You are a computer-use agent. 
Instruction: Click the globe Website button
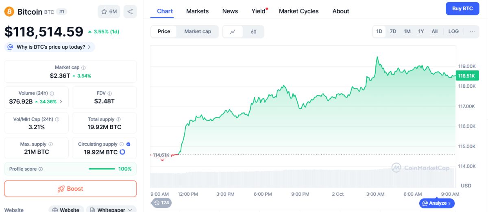click(66, 210)
